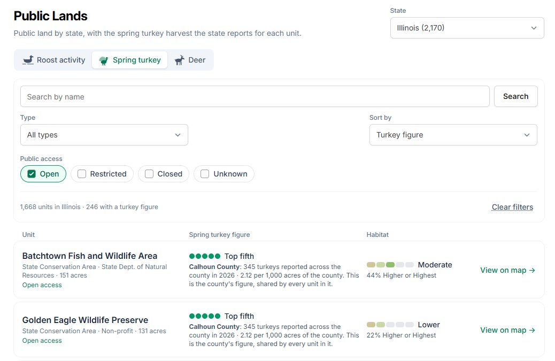Click the five-dot rating for Batchtown Fish and Wildlife Area
The height and width of the screenshot is (361, 555).
205,256
